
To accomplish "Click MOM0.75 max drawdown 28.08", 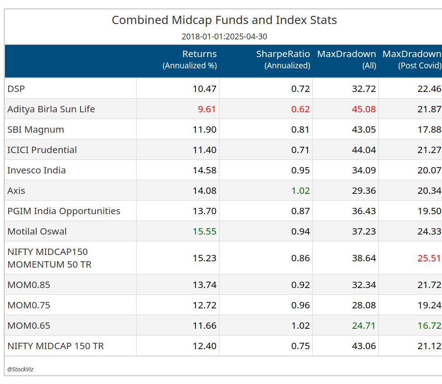I will coord(364,305).
